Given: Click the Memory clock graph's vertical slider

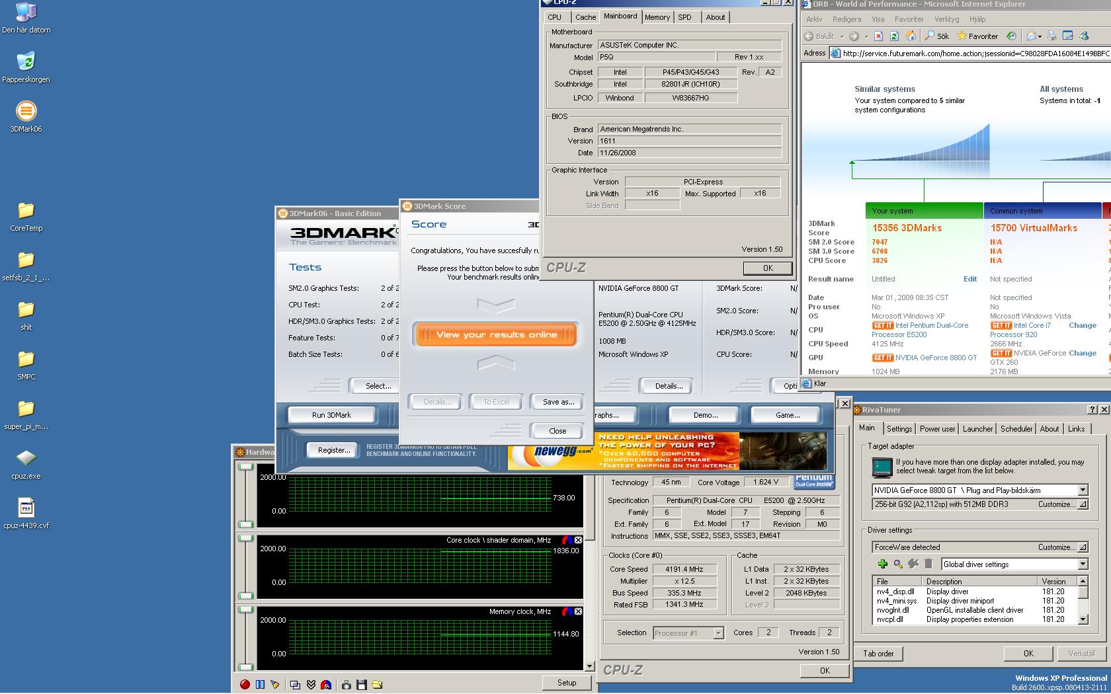Looking at the screenshot, I should tap(245, 638).
